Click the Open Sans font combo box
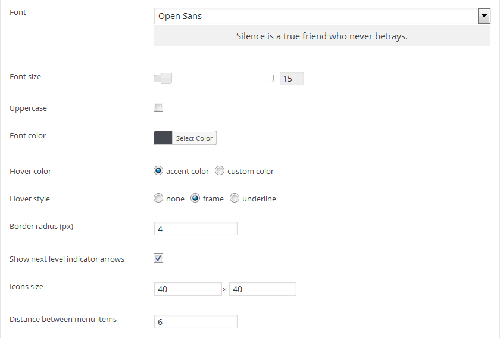 315,16
